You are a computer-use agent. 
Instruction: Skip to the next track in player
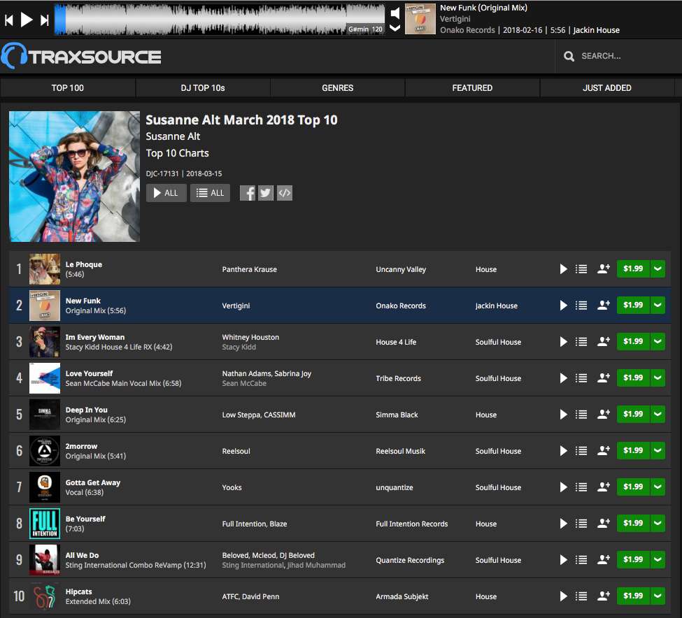[x=44, y=20]
